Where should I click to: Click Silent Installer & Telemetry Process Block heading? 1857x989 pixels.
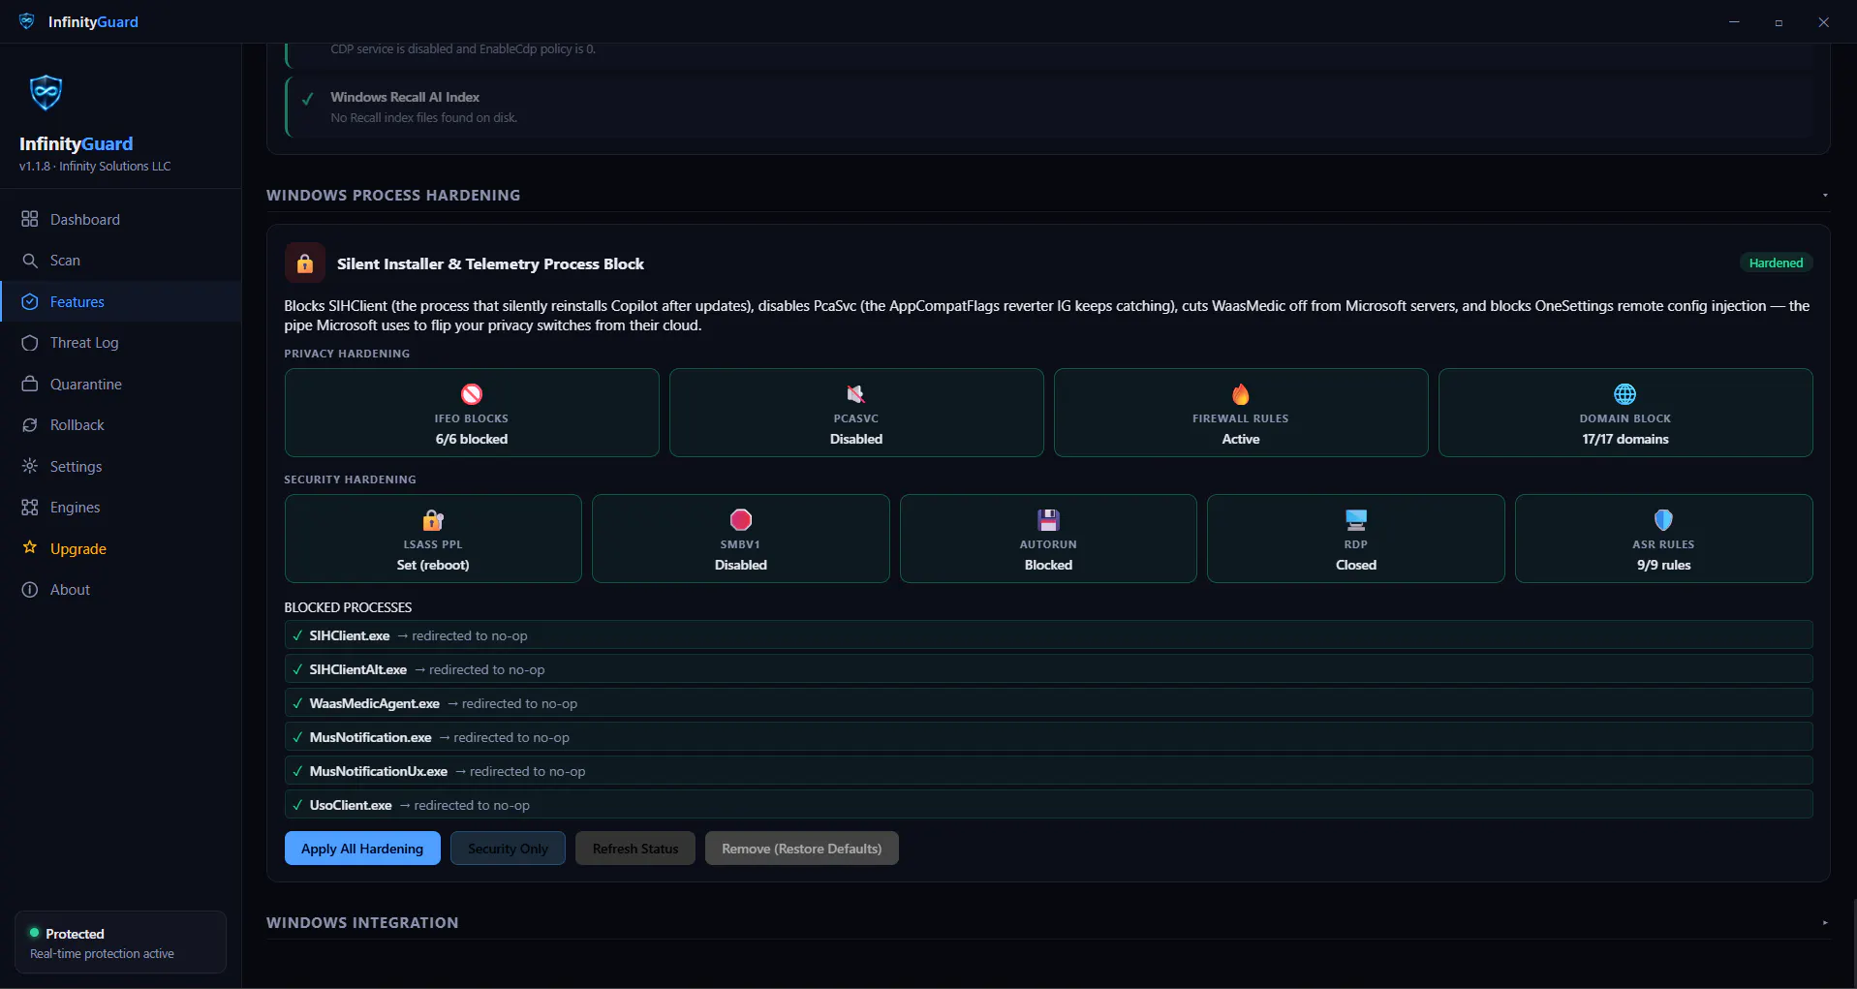[490, 263]
